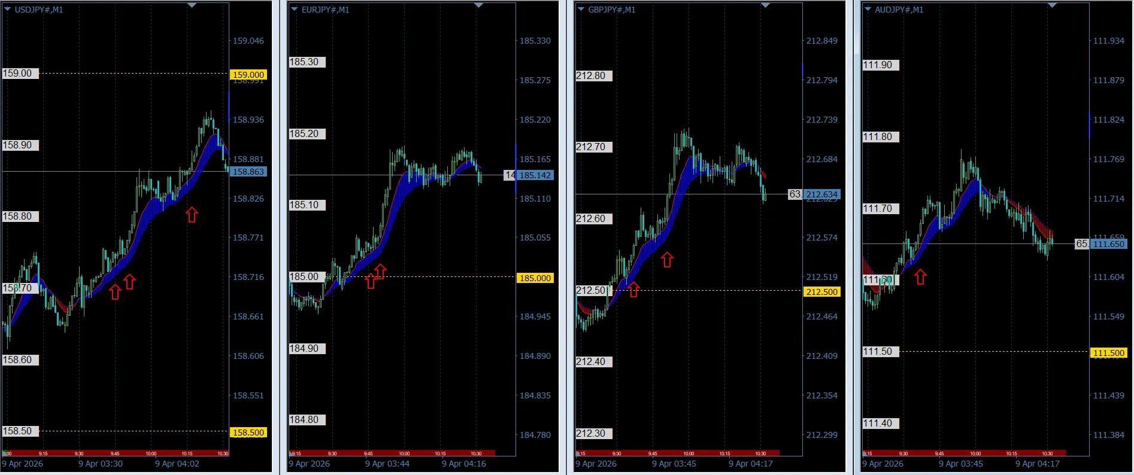Screen dimensions: 1134x475
Task: Click the chart shift marker atop GBPJPY chart
Action: [x=765, y=5]
